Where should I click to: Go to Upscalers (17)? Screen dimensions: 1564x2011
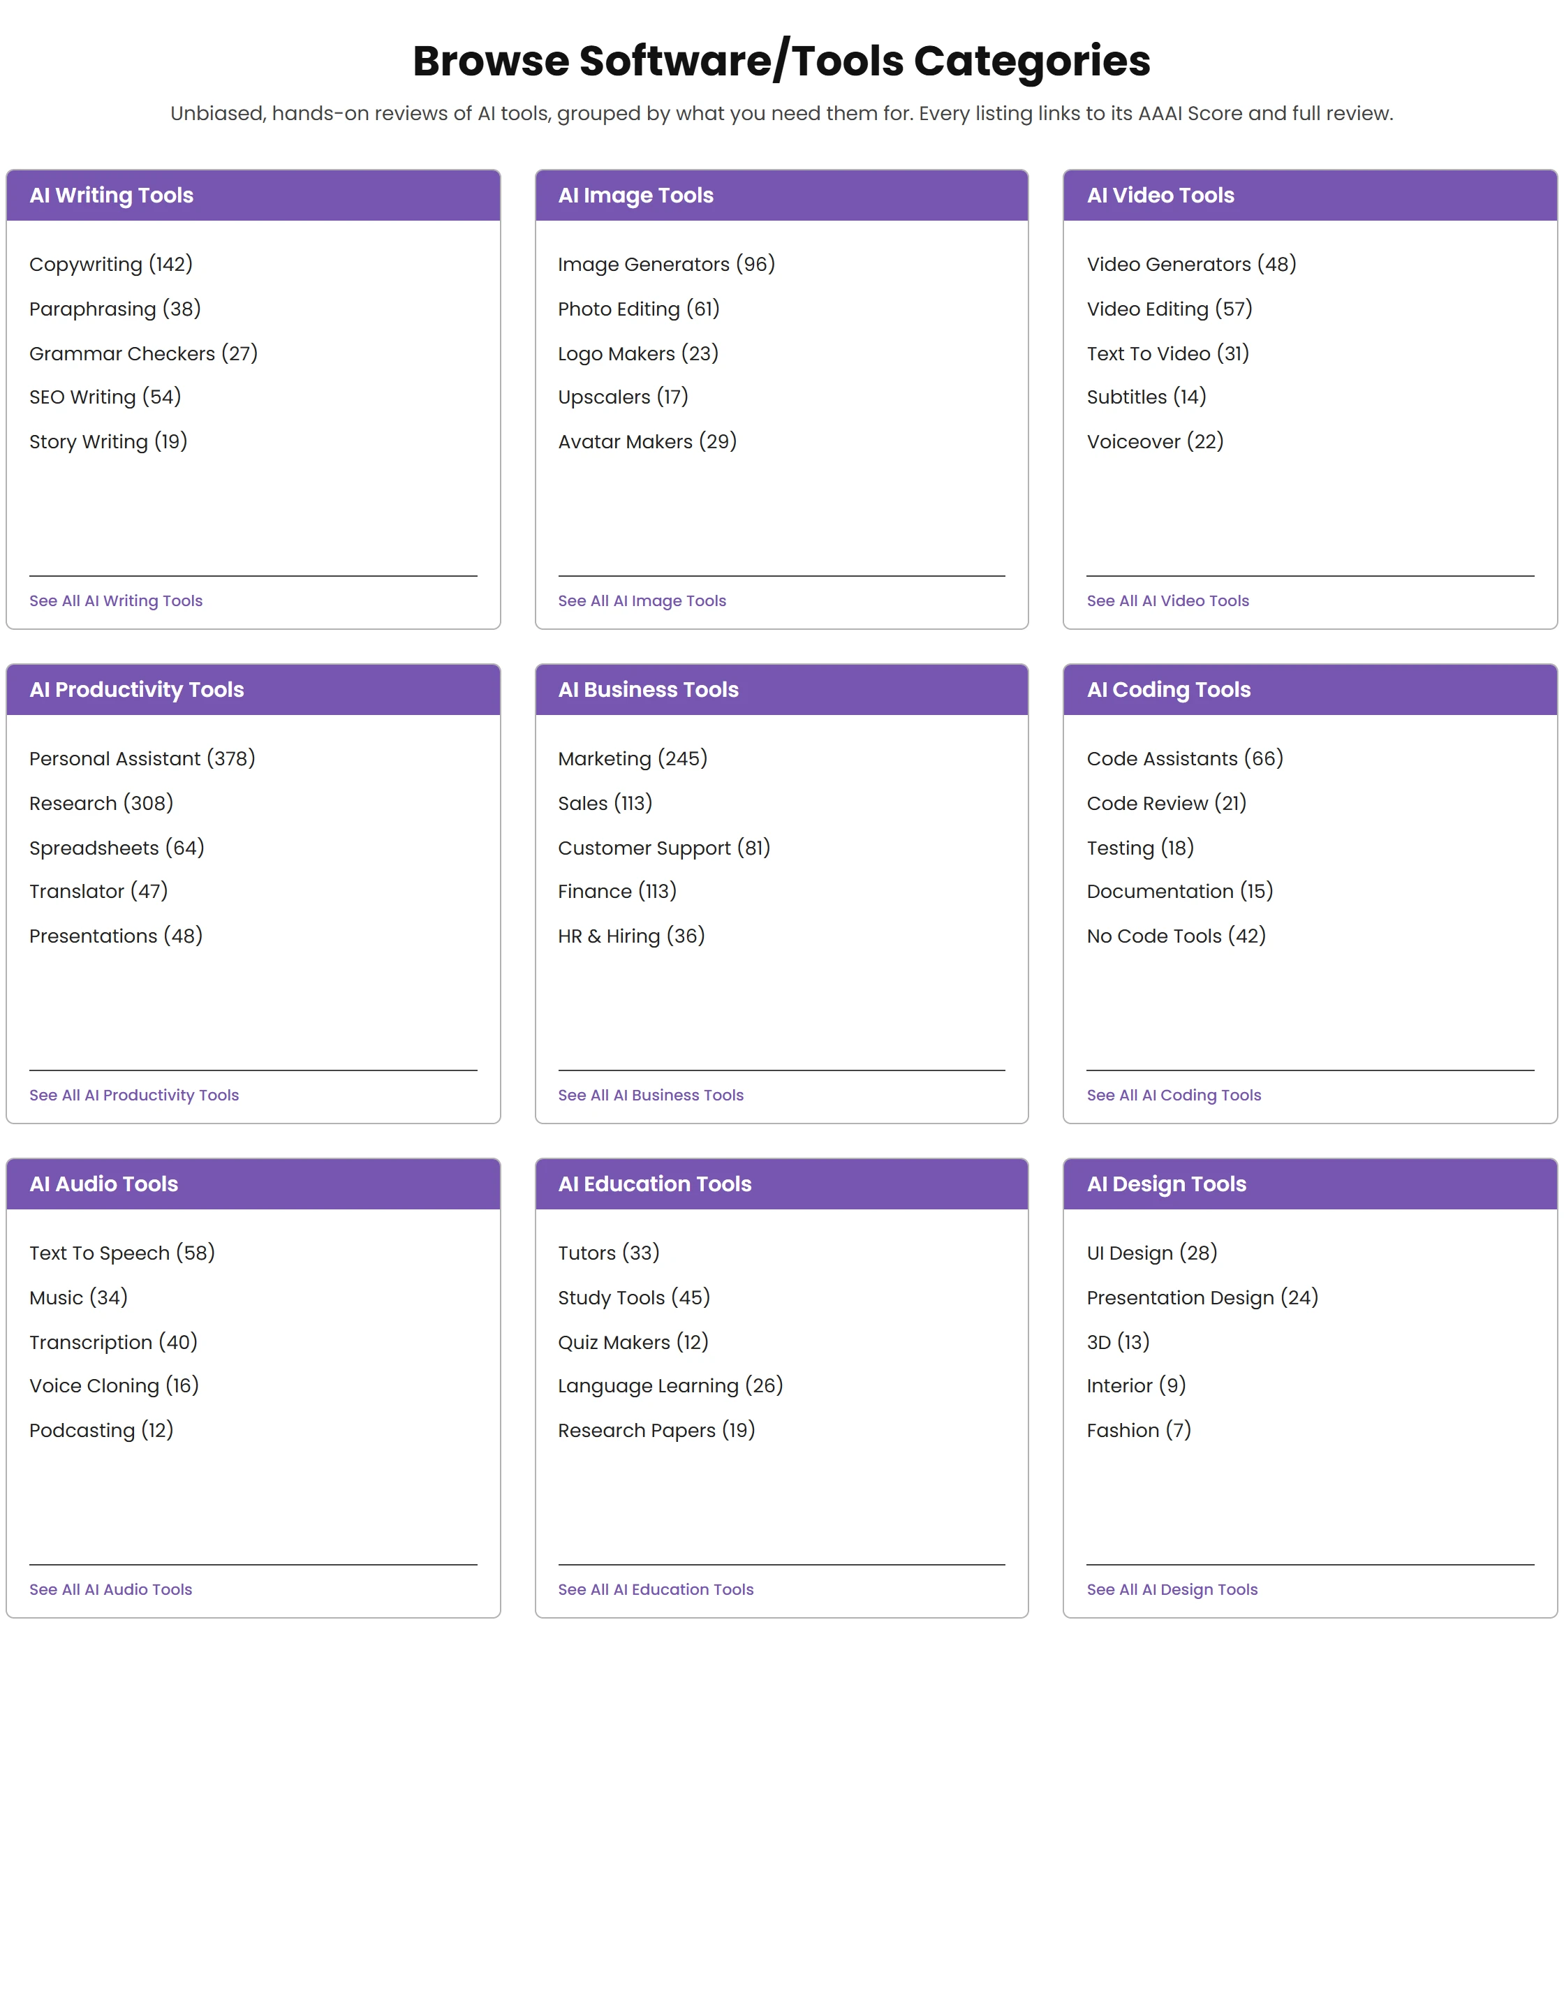click(x=624, y=397)
